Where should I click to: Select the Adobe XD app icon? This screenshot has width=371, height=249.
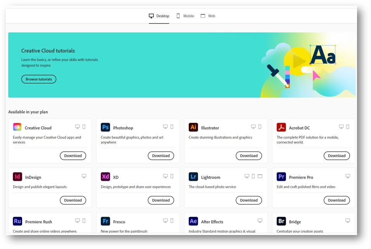105,176
